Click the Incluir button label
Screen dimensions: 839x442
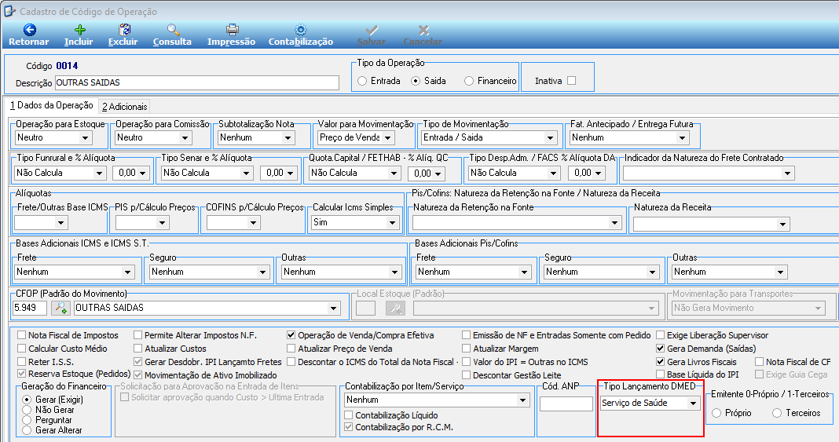[79, 42]
